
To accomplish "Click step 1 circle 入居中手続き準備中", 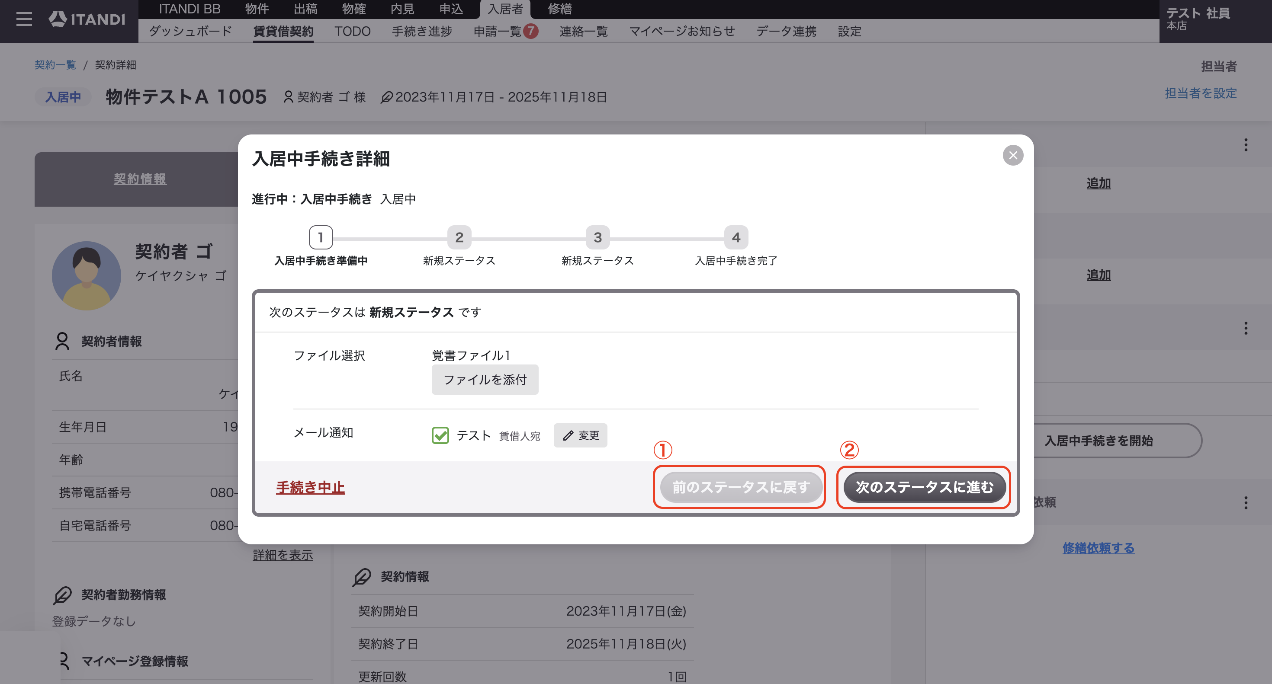I will pos(321,237).
